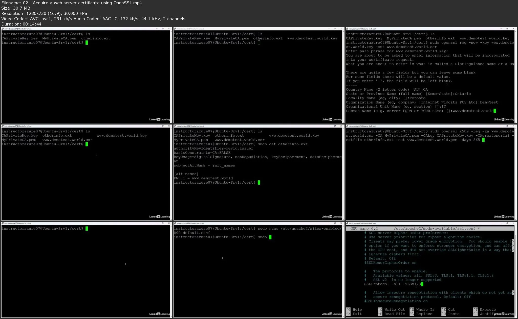Screen dimensions: 518x319
Task: Click minimize icon in the openssl req window
Action: [x=501, y=29]
